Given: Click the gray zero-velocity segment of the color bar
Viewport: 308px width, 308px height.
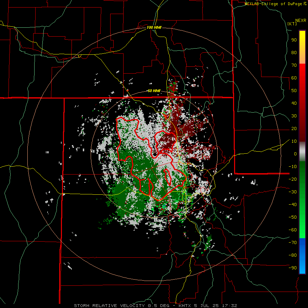Looking at the screenshot, I should [302, 152].
